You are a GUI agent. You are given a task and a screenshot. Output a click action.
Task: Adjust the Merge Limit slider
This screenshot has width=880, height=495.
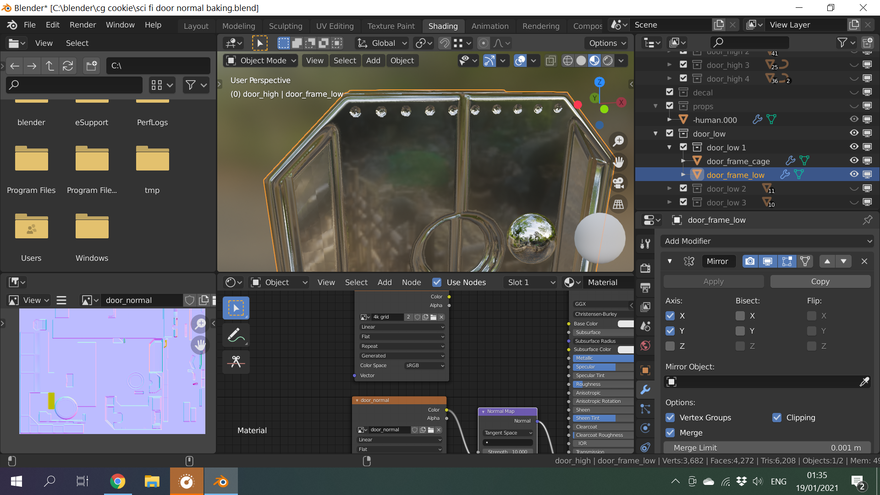pos(767,448)
